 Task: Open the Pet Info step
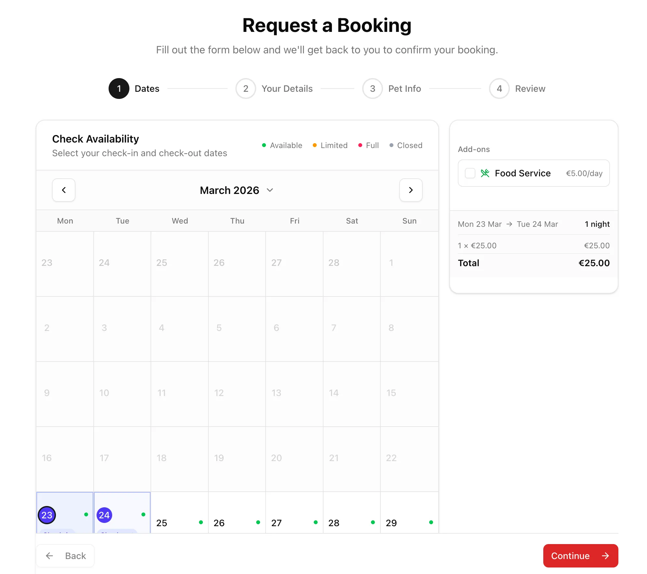point(372,89)
